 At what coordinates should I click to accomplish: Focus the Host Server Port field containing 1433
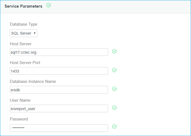pyautogui.click(x=59, y=71)
